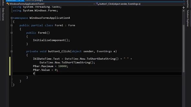
Task: Click the vertical scrollbar thumb
Action: point(184,48)
